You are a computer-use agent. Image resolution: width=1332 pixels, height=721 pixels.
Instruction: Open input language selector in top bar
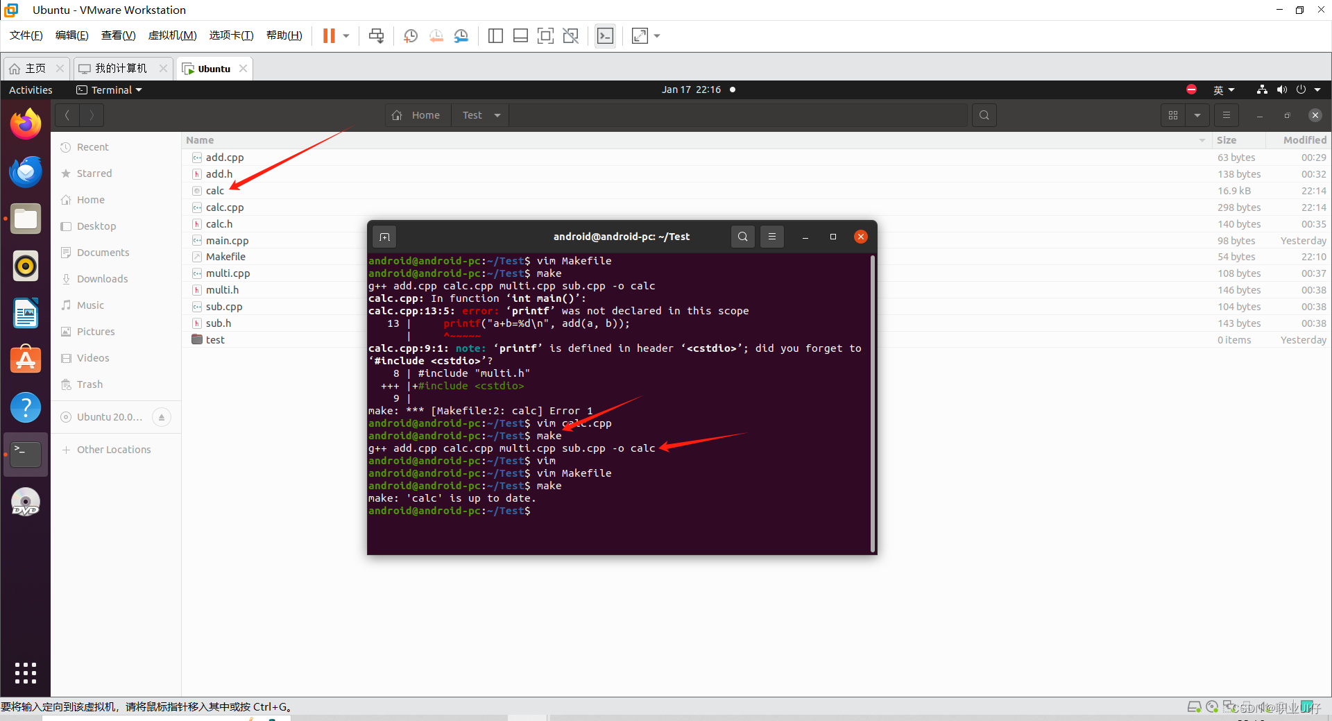tap(1224, 90)
